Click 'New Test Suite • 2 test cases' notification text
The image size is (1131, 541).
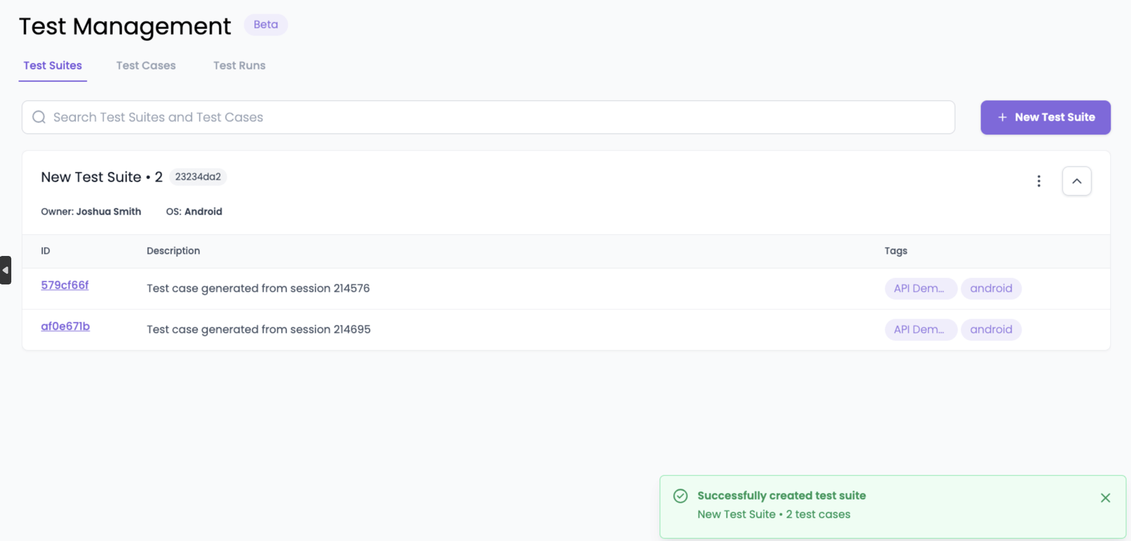point(774,514)
